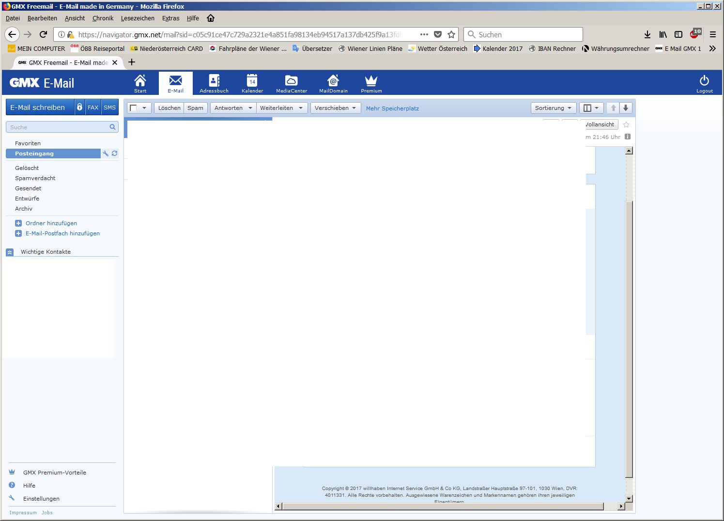Open the Chronik menu
724x521 pixels.
point(103,18)
